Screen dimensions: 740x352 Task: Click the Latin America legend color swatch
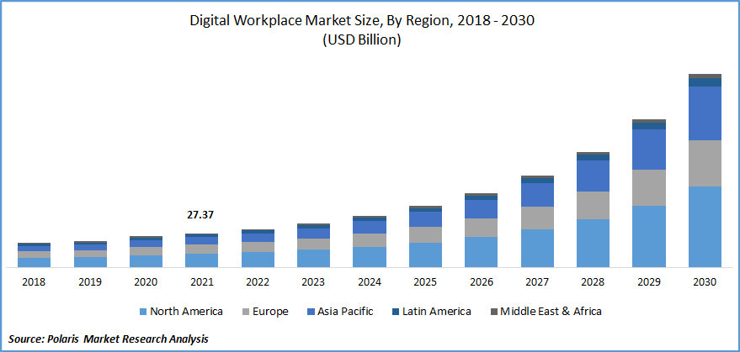(x=395, y=312)
